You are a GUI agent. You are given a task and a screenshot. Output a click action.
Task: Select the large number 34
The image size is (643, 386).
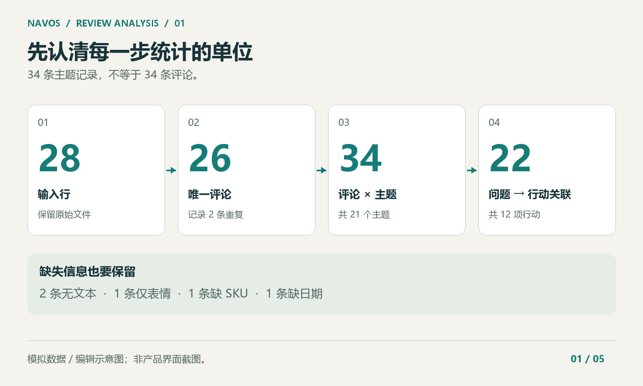pyautogui.click(x=360, y=158)
